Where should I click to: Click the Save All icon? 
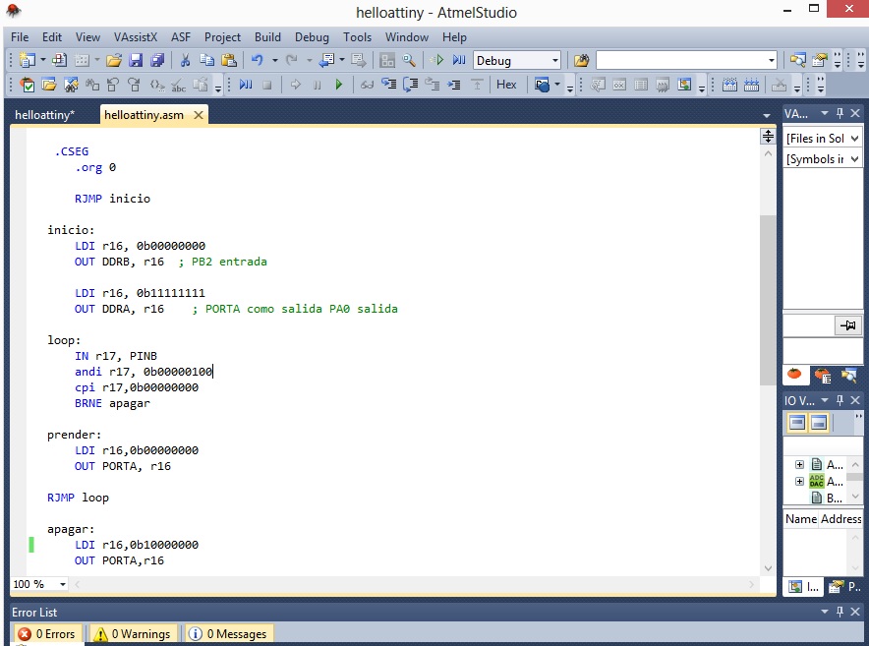pos(157,60)
